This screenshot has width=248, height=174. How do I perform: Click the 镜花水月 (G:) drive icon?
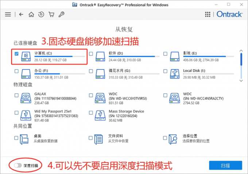[x=100, y=74]
